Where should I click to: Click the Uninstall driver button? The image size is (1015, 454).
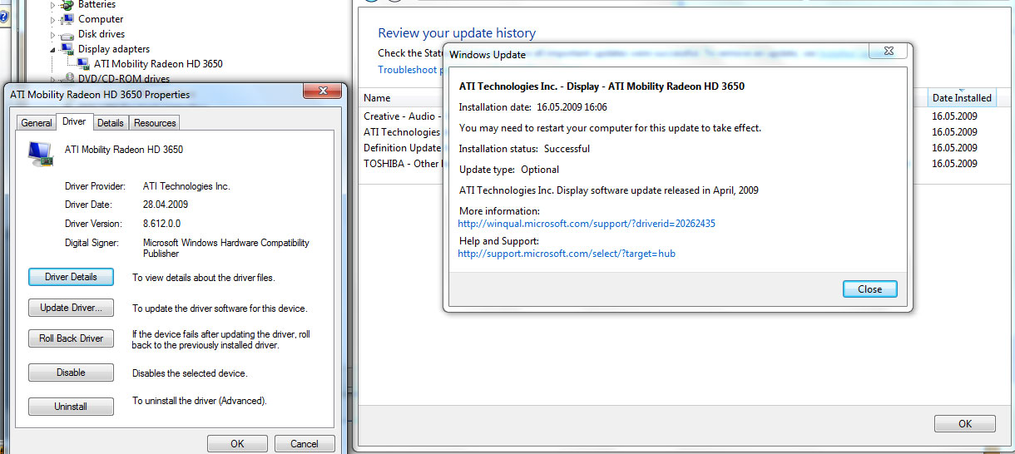[71, 407]
